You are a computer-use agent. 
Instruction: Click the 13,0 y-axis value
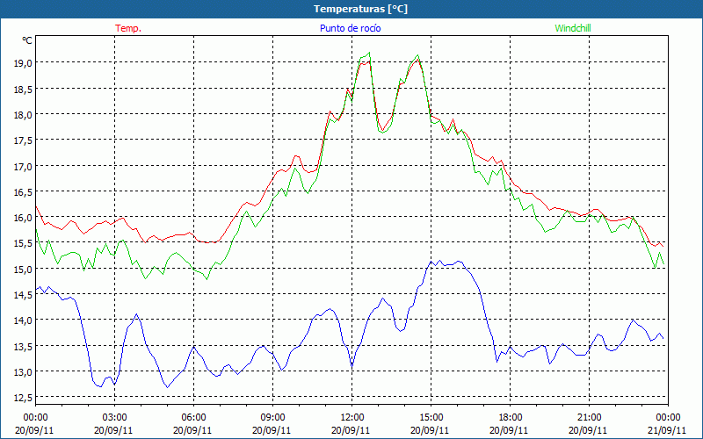pyautogui.click(x=24, y=371)
